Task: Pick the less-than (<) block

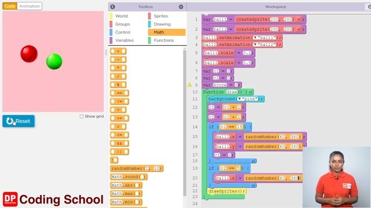Action: click(118, 127)
